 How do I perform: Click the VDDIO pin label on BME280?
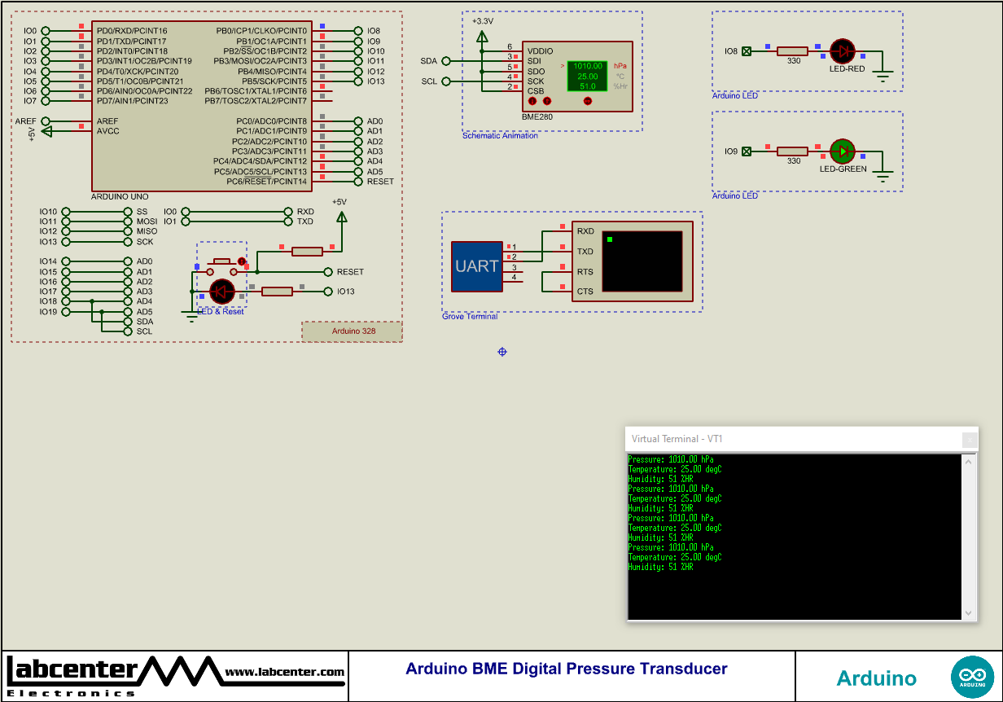pos(540,51)
